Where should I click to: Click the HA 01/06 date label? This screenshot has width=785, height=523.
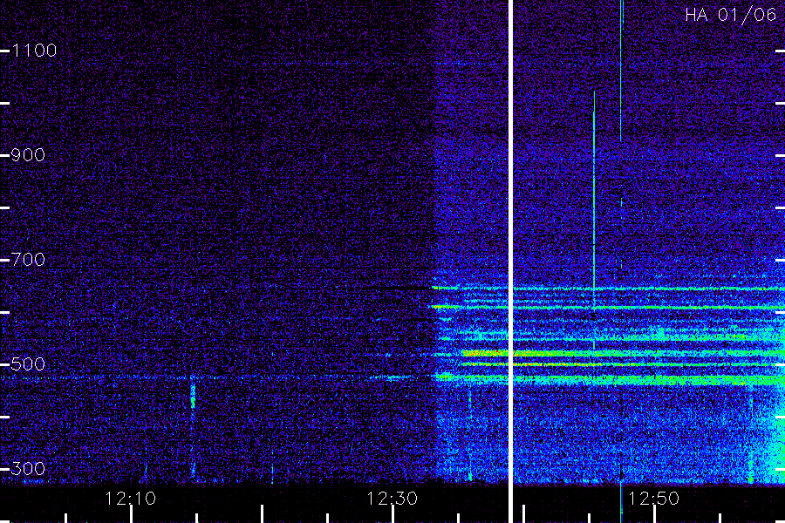730,15
